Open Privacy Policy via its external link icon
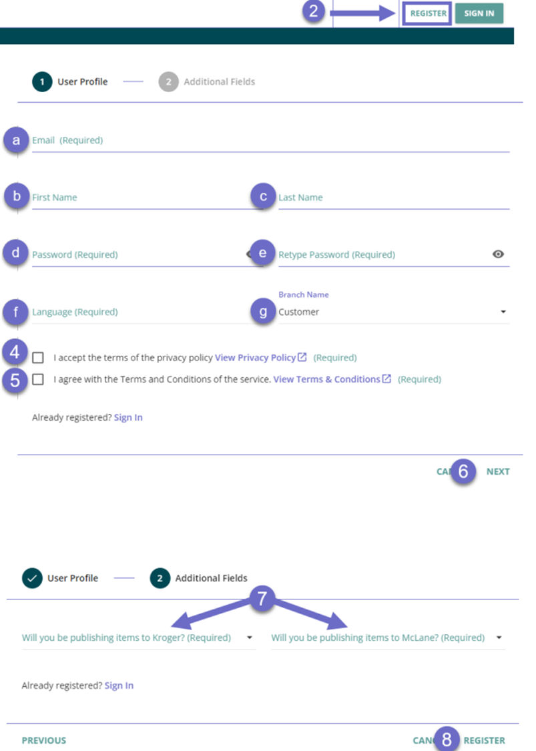 click(x=302, y=358)
